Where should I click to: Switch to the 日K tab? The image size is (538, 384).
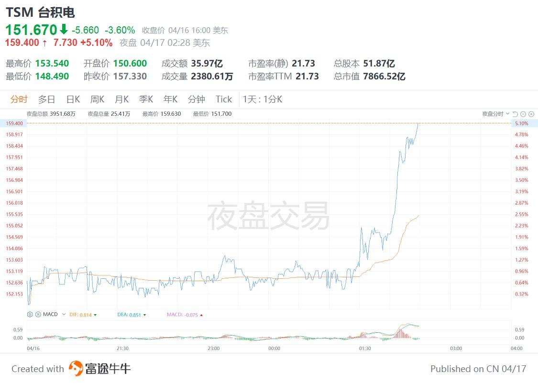coord(73,99)
